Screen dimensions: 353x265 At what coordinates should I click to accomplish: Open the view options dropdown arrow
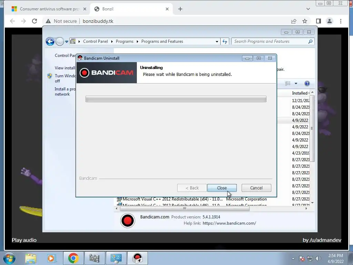tap(296, 84)
